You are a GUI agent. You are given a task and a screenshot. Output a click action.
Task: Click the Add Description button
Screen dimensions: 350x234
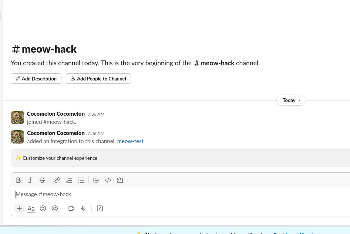36,79
